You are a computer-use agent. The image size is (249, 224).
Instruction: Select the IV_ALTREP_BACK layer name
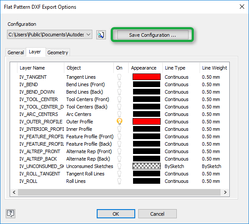coord(38,159)
